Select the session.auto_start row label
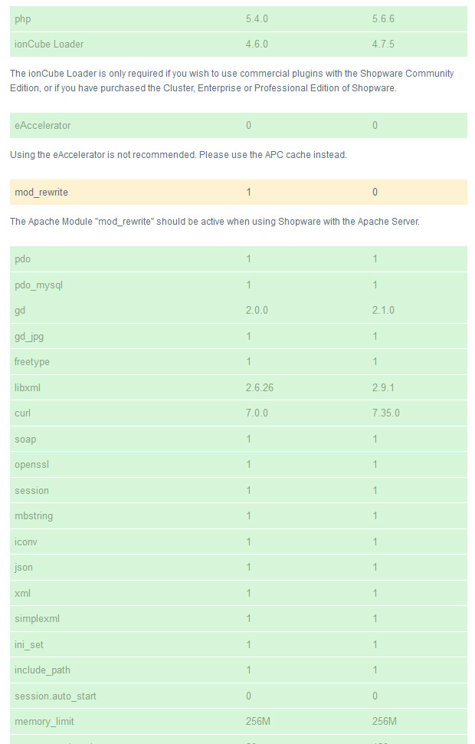Image resolution: width=475 pixels, height=744 pixels. 55,696
